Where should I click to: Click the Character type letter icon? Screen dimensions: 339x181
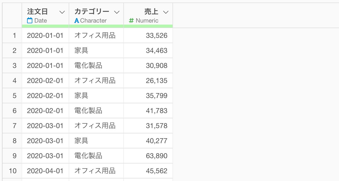click(x=77, y=21)
